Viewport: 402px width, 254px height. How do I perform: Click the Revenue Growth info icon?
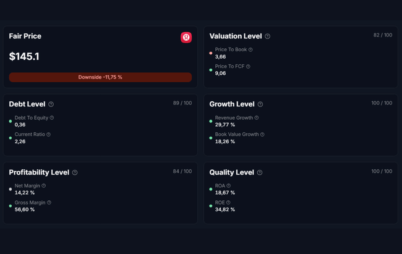(x=257, y=117)
